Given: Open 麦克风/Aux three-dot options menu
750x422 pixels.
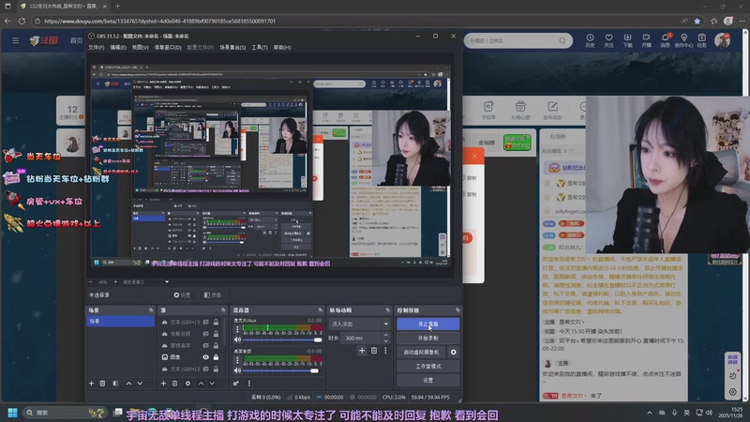Looking at the screenshot, I should [x=237, y=329].
